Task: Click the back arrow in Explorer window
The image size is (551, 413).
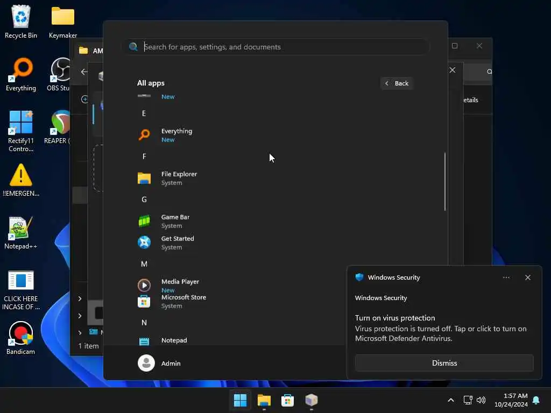Action: [x=84, y=72]
